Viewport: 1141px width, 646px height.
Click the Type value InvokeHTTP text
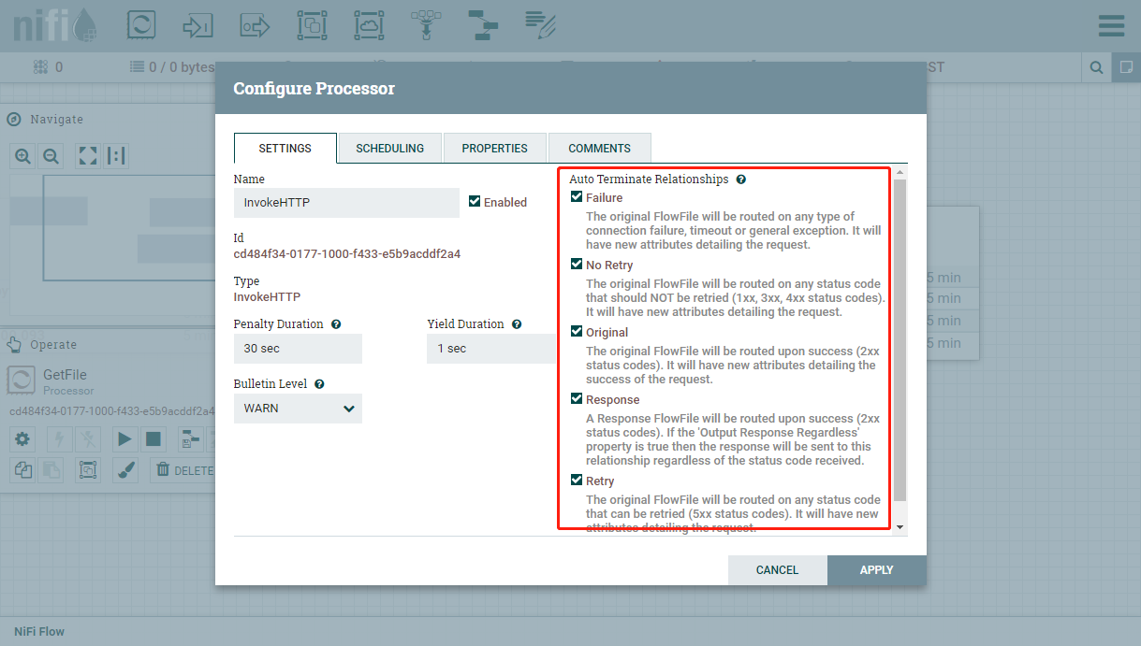pyautogui.click(x=267, y=297)
